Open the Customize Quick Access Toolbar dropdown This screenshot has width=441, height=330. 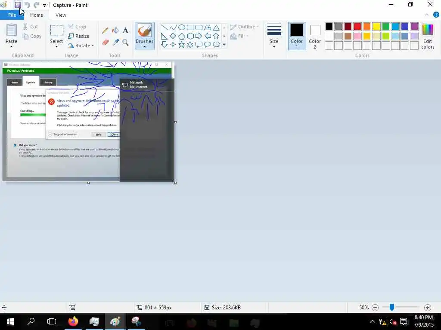(44, 5)
